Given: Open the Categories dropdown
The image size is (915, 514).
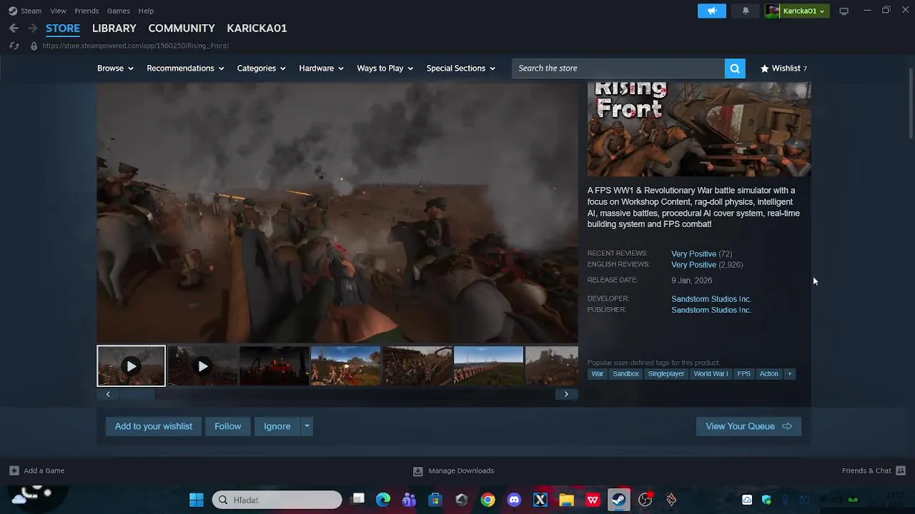Looking at the screenshot, I should [261, 69].
